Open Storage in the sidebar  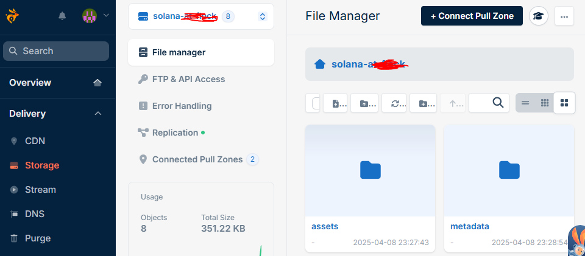(x=42, y=165)
